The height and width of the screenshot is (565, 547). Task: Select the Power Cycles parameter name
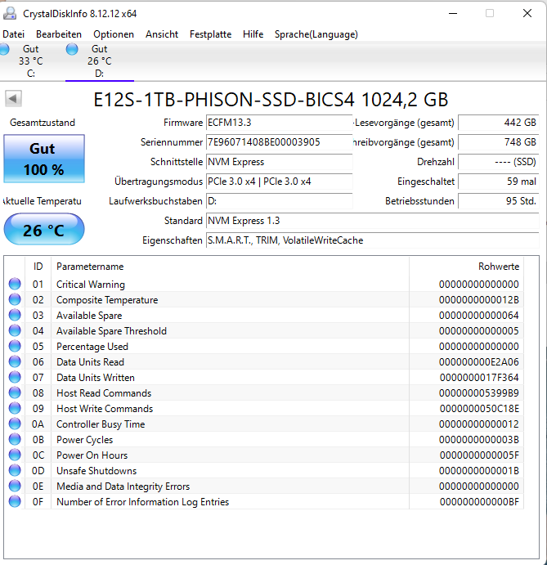(x=85, y=440)
